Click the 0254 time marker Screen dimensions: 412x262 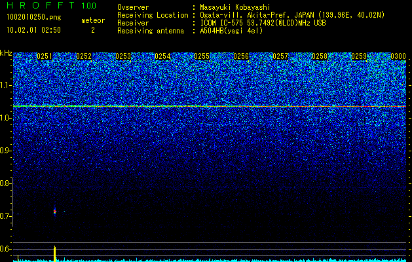162,56
